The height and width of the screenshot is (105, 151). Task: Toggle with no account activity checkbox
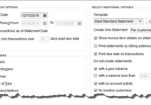pos(96,84)
